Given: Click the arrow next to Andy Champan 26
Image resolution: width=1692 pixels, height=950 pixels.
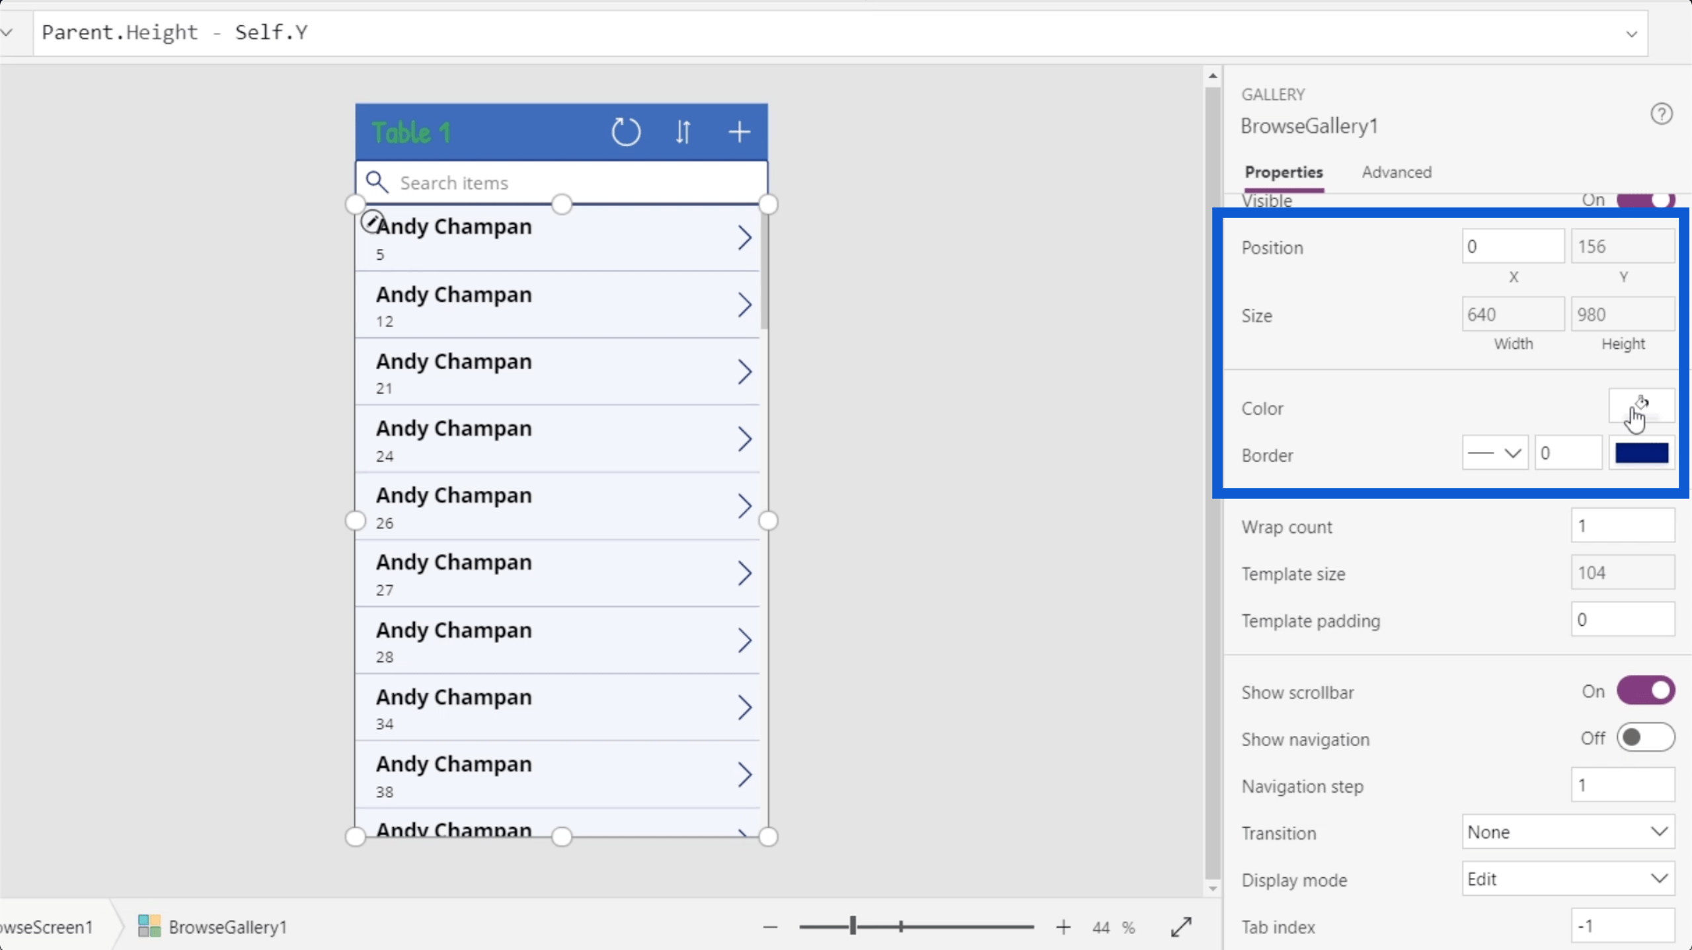Looking at the screenshot, I should tap(744, 506).
